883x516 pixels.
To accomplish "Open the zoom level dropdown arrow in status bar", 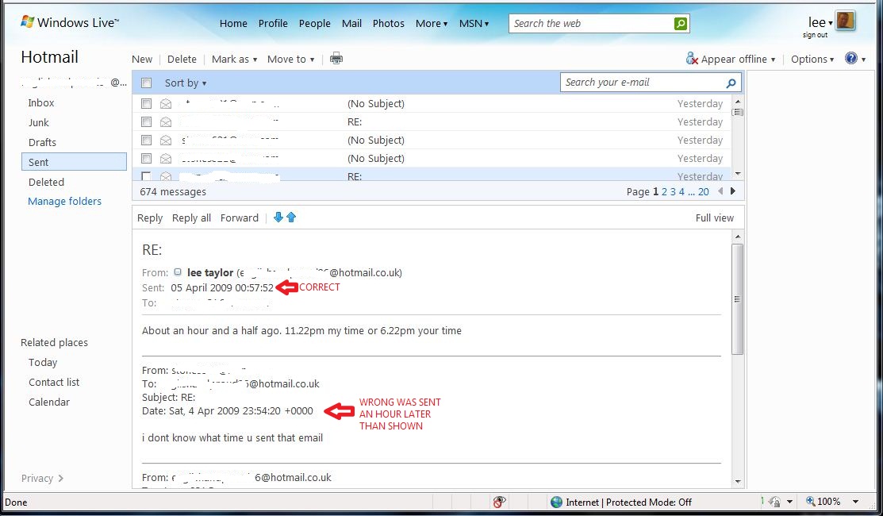I will (x=855, y=502).
